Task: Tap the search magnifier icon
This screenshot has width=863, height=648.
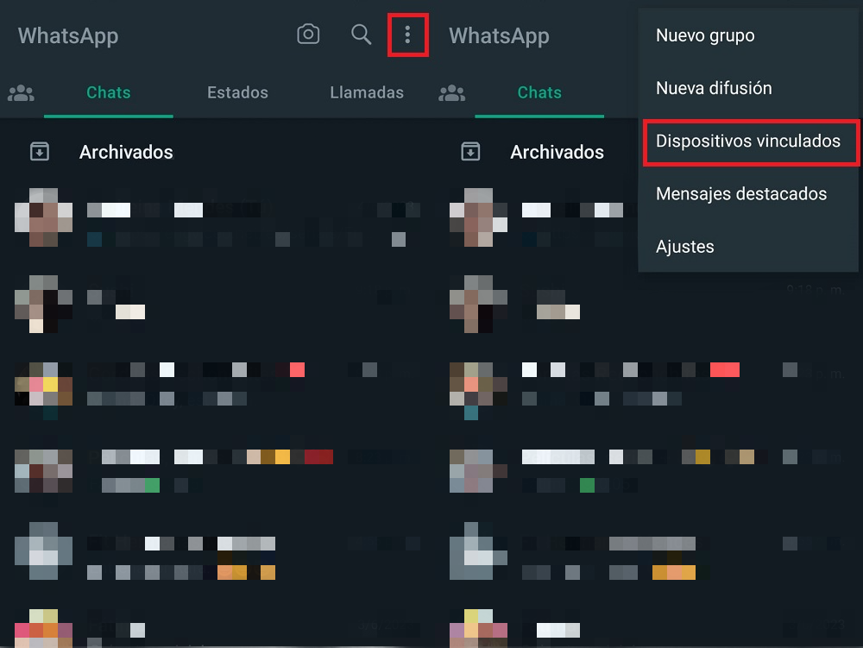Action: (361, 35)
